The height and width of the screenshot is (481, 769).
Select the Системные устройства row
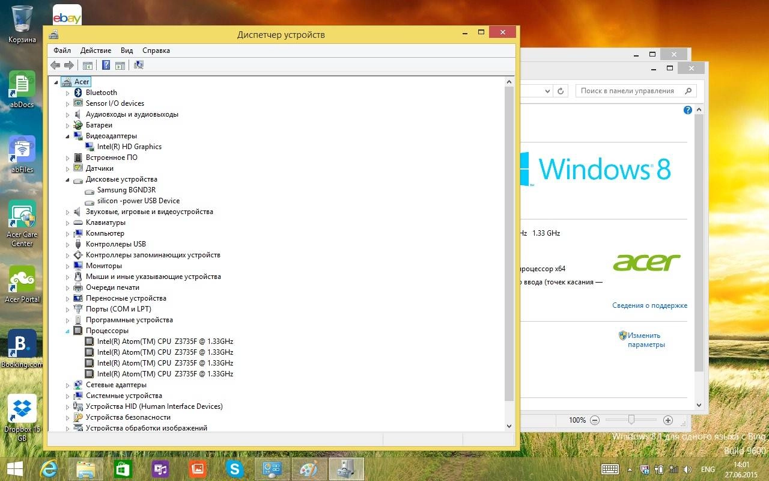point(124,396)
